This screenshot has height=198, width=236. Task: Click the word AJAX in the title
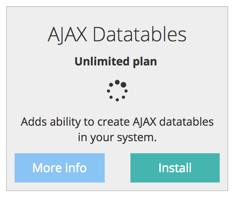tap(67, 35)
